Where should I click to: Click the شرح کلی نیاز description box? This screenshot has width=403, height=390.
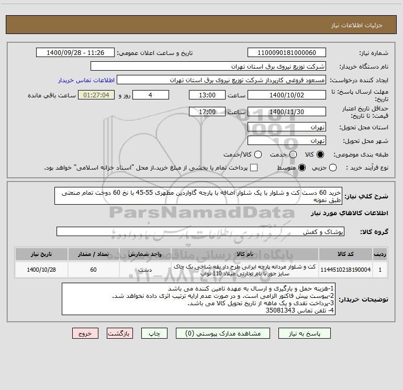[198, 196]
